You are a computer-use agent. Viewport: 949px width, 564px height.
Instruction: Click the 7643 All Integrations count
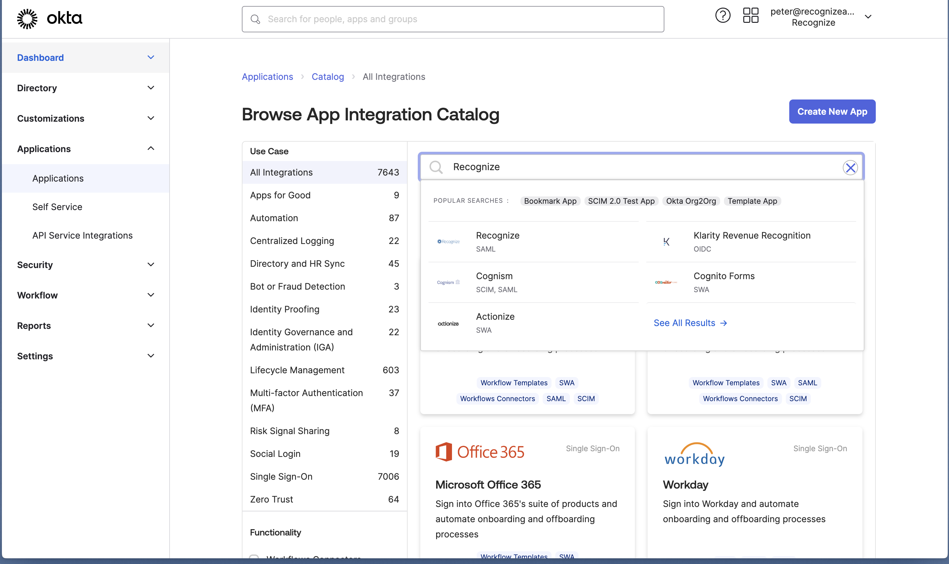pyautogui.click(x=388, y=172)
